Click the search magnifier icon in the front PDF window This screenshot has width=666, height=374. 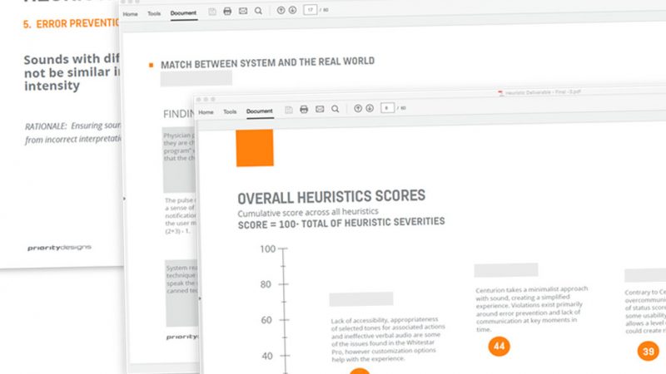pos(335,109)
